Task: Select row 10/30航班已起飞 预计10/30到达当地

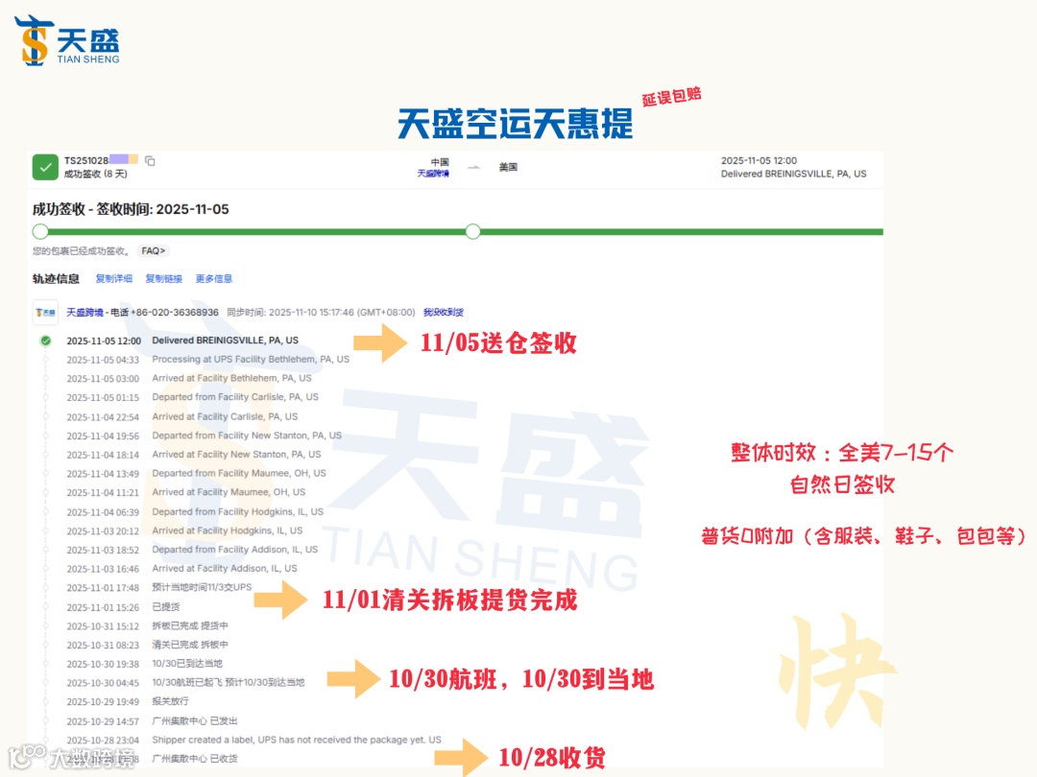Action: [x=186, y=683]
